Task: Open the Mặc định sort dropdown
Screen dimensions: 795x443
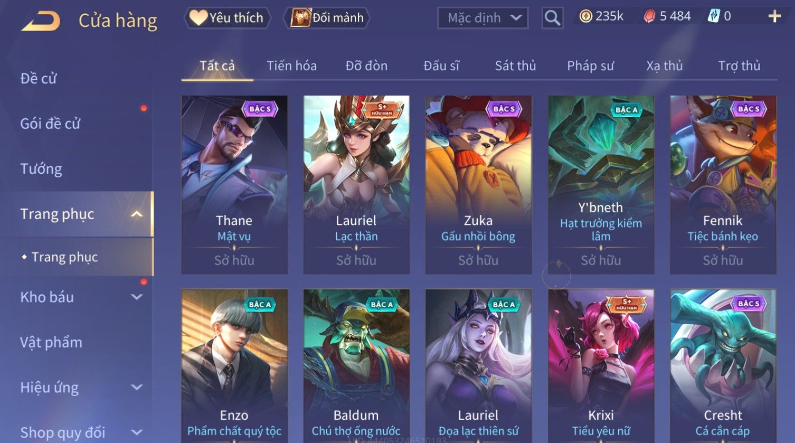Action: [482, 18]
